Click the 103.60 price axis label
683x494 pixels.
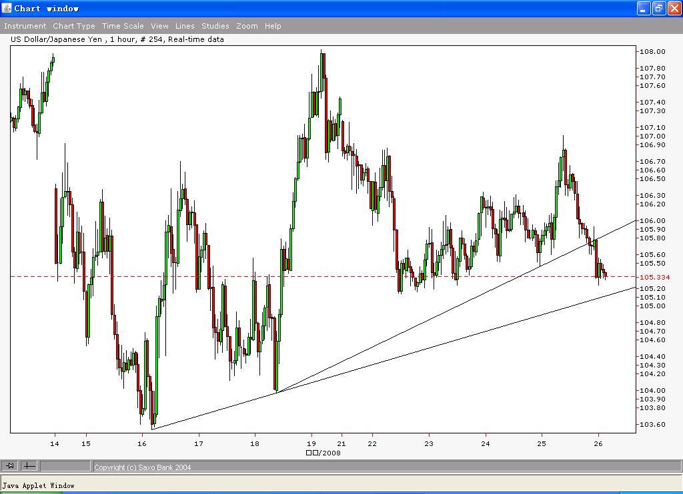(x=652, y=424)
